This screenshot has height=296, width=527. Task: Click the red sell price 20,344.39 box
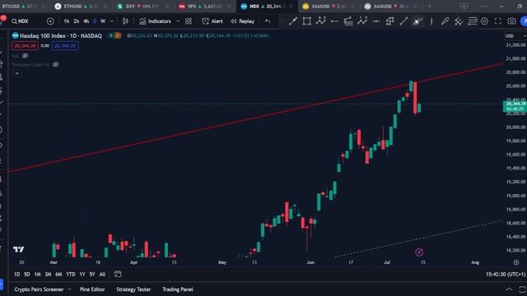coord(25,46)
